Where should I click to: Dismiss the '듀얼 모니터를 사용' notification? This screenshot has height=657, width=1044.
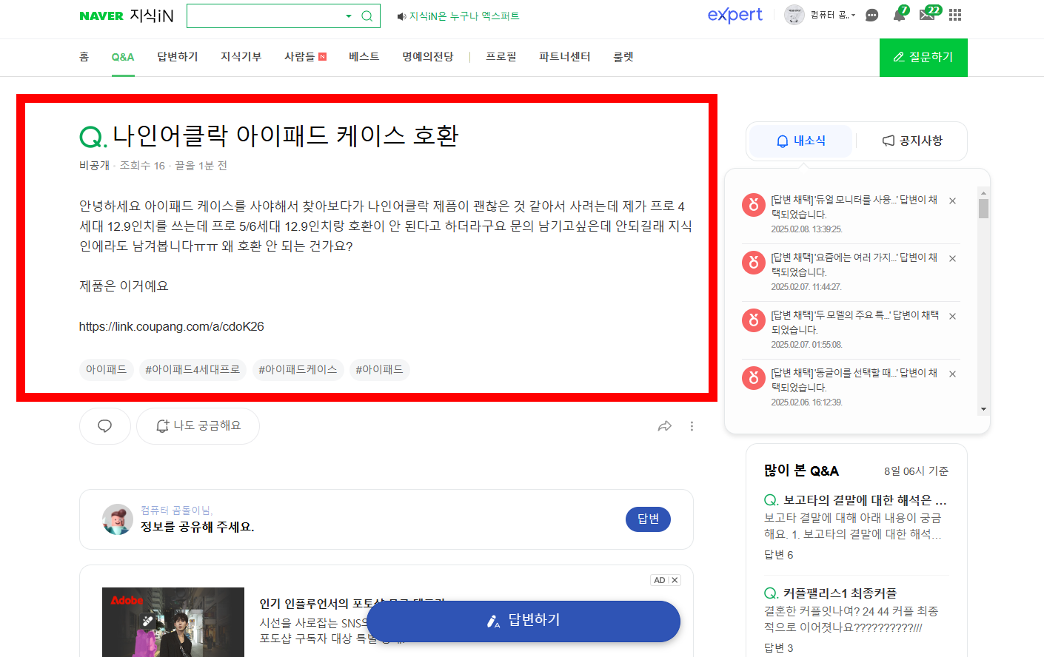pyautogui.click(x=953, y=201)
